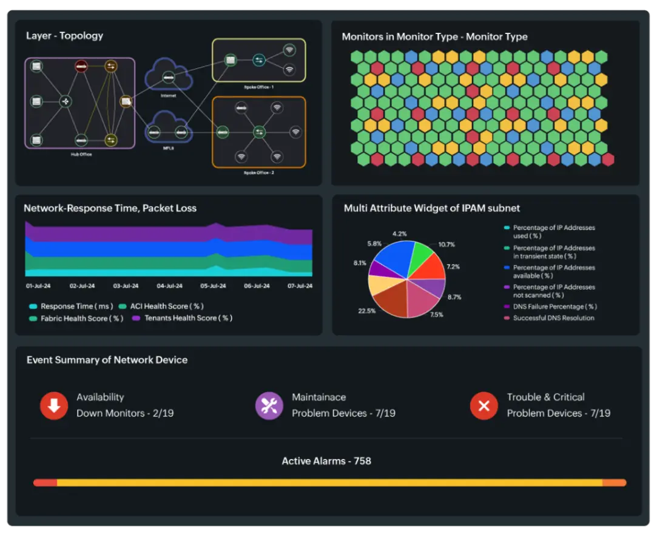Image resolution: width=657 pixels, height=536 pixels.
Task: Click the Tenants Health Score purple legend marker
Action: click(x=136, y=318)
